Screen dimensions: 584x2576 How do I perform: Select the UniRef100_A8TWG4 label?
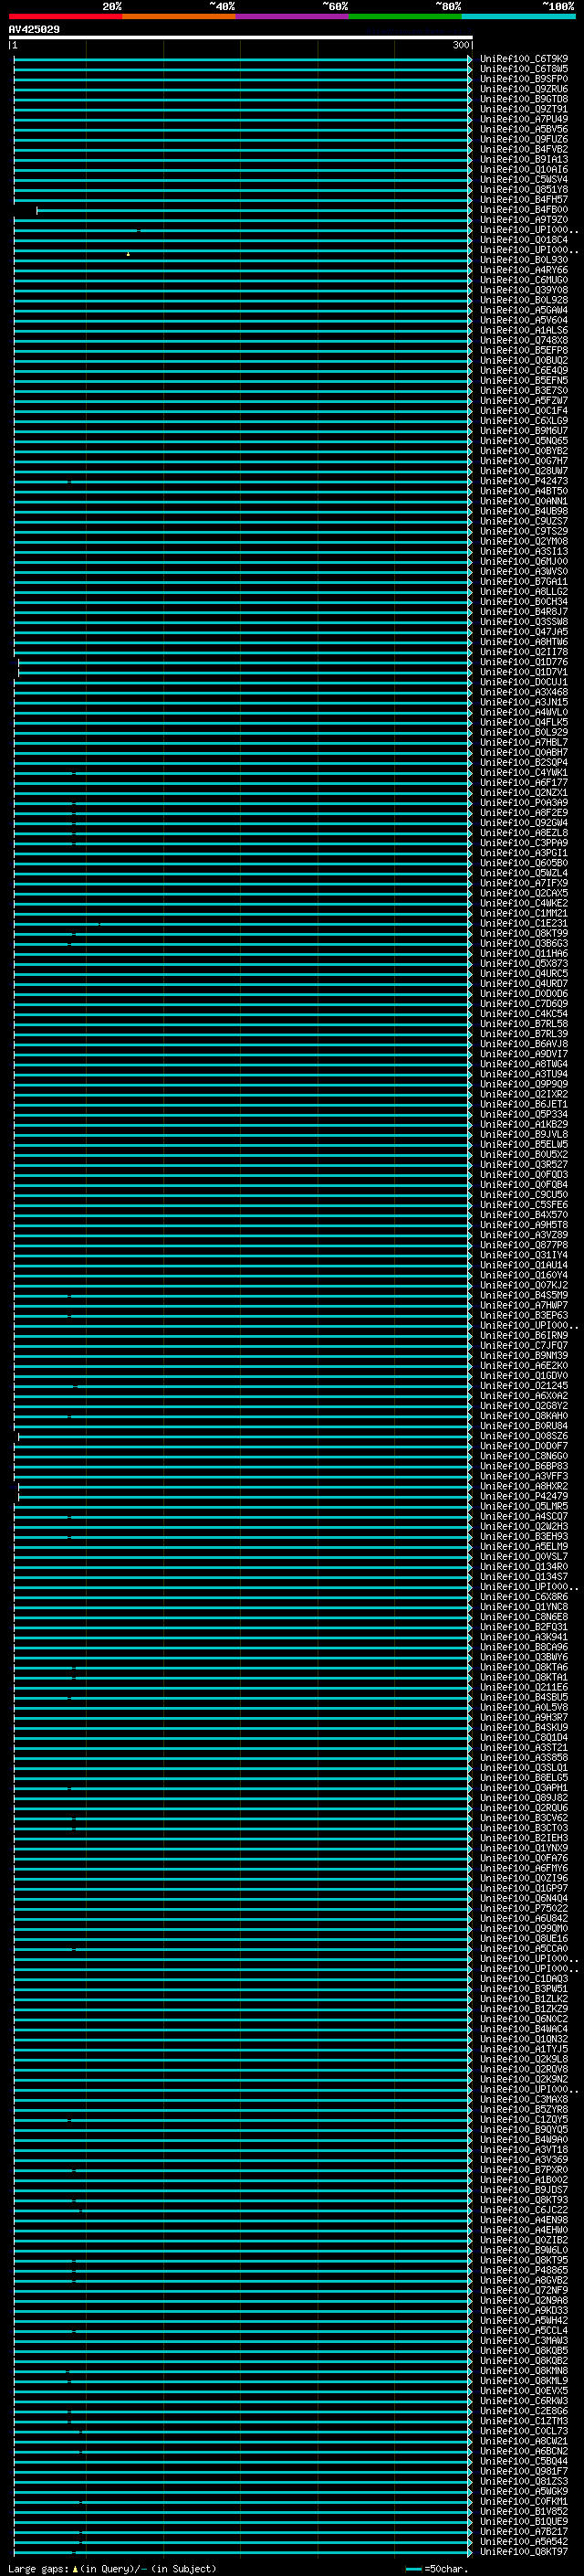click(x=524, y=1064)
